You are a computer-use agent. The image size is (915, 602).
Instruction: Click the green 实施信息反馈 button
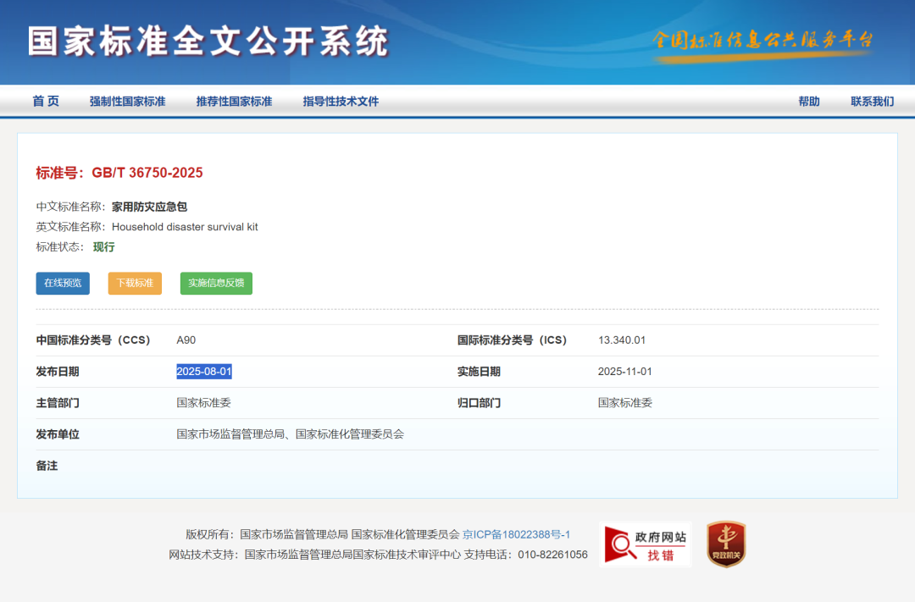(x=217, y=283)
